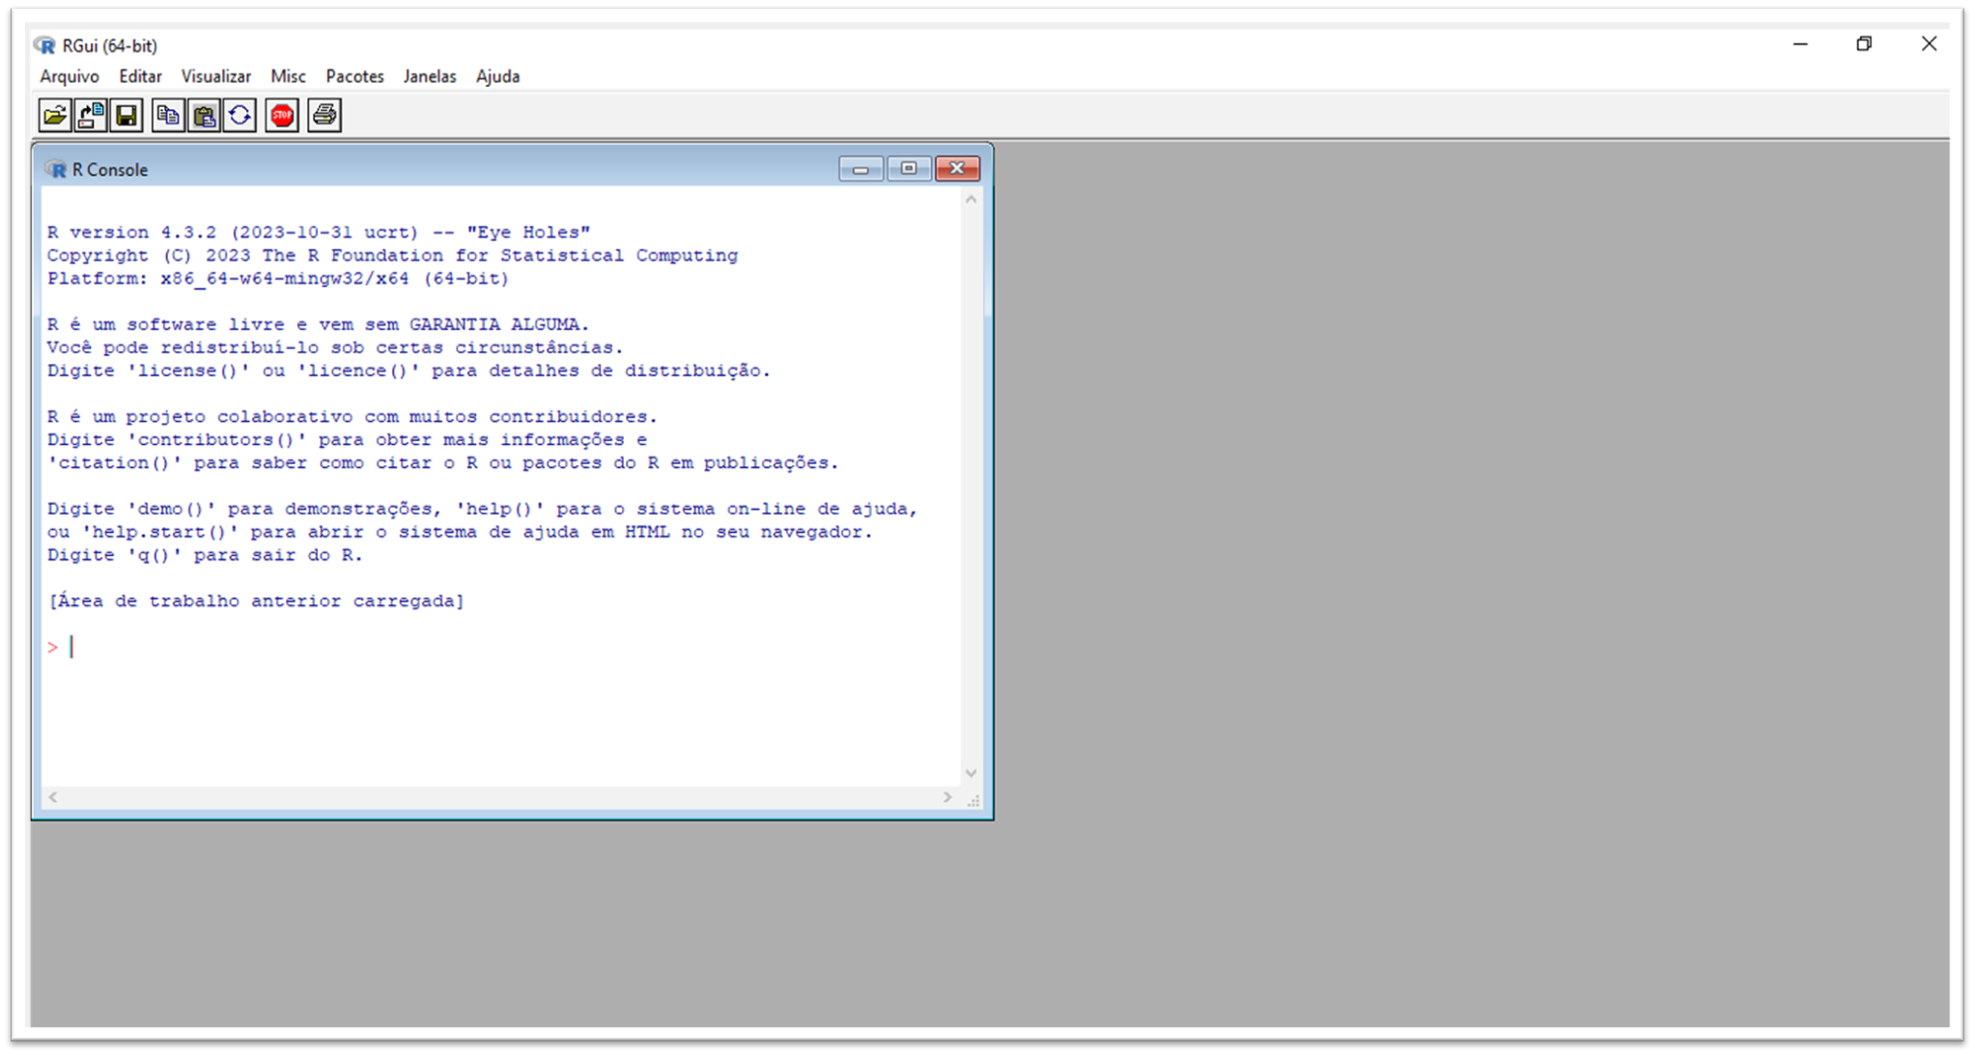Click the Load workspace toolbar icon
This screenshot has width=1975, height=1055.
[91, 116]
